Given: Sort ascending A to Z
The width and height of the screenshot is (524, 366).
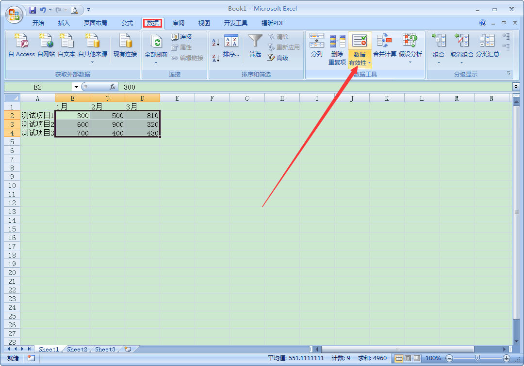Looking at the screenshot, I should [216, 42].
